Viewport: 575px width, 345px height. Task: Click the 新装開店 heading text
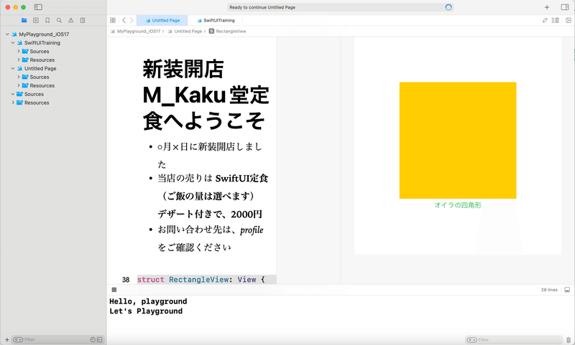pos(183,69)
